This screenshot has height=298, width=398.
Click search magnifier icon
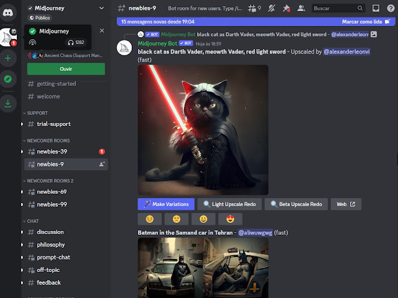click(x=360, y=8)
